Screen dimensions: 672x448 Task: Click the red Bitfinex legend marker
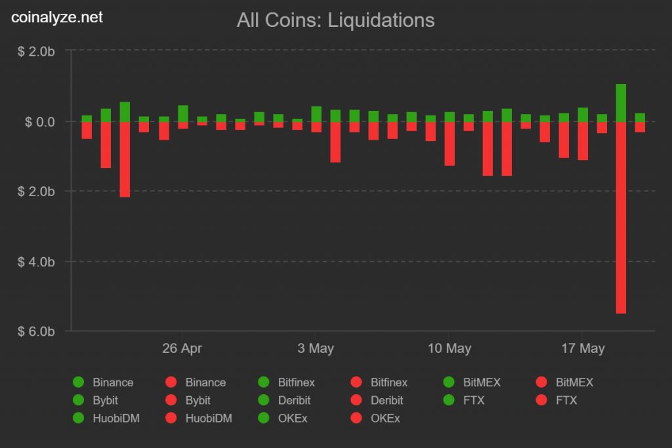coord(357,382)
